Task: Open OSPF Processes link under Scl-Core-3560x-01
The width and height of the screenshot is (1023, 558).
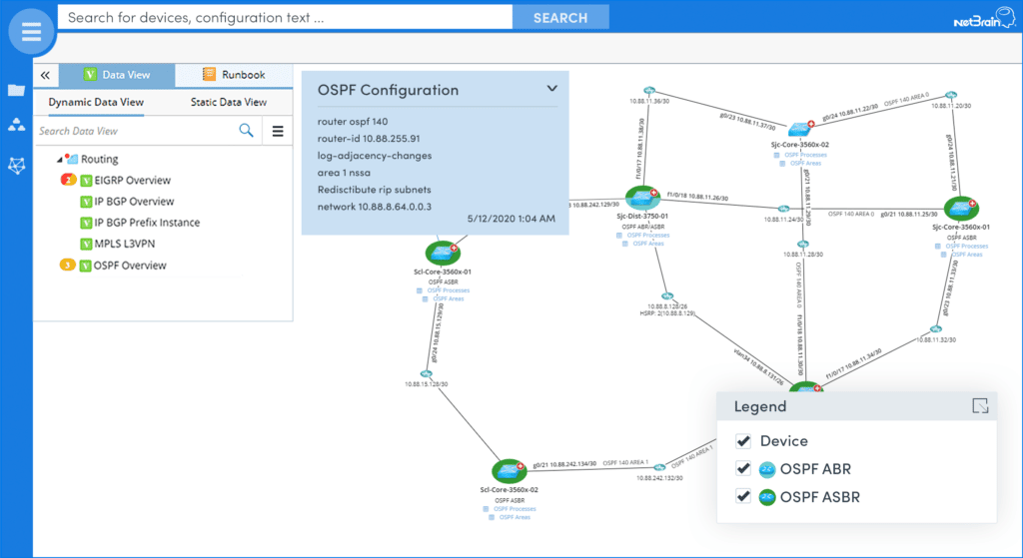Action: coord(449,290)
